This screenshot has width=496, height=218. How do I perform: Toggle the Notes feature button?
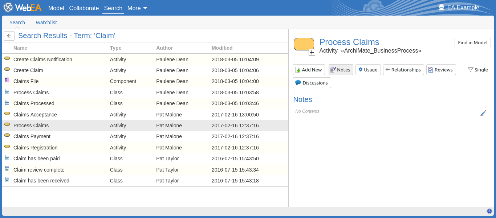[341, 70]
